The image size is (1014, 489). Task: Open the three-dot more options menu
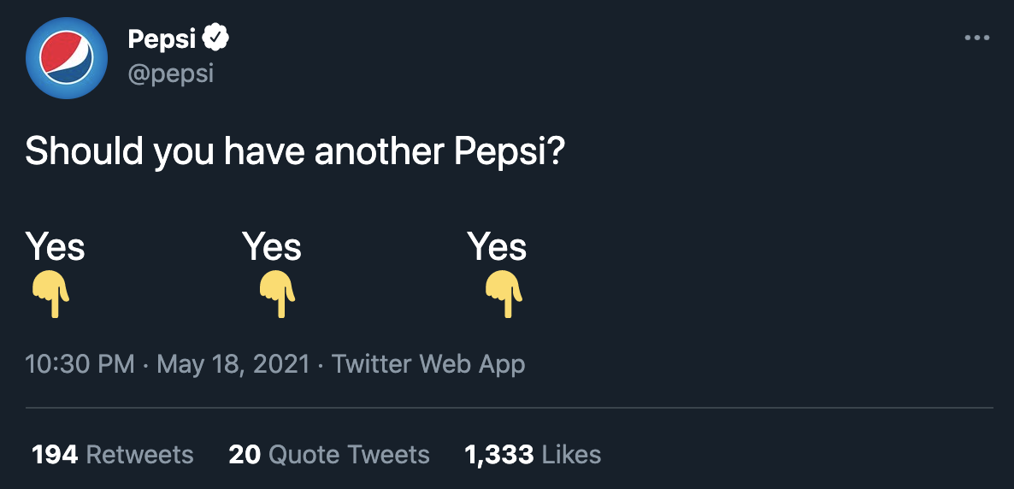976,38
